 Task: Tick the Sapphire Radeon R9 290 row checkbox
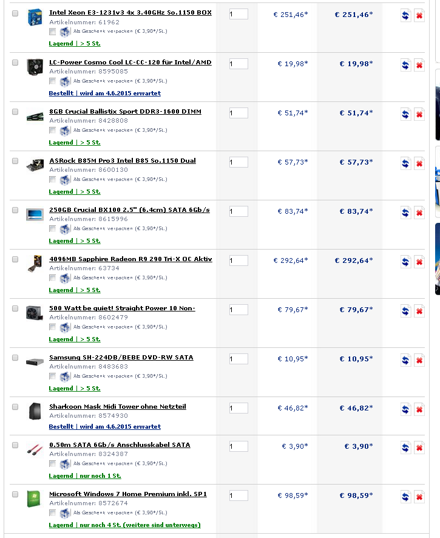point(15,259)
